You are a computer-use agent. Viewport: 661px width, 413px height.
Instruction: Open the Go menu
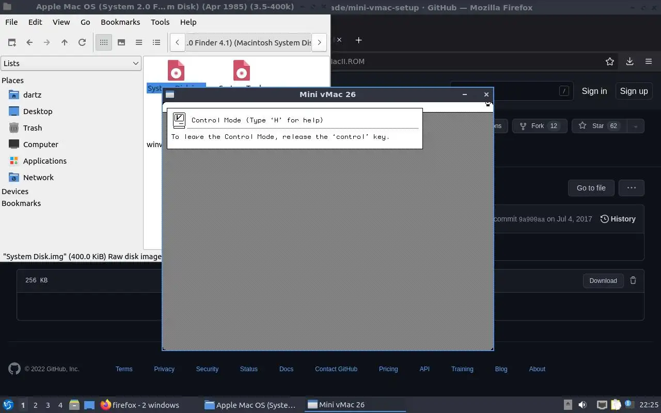coord(85,22)
